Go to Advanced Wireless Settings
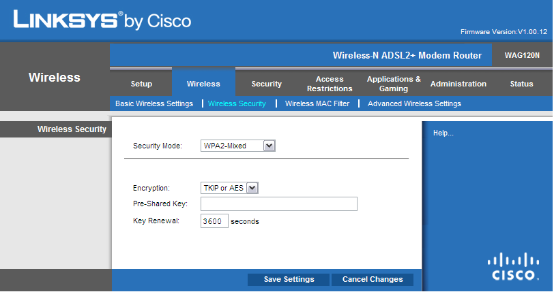 tap(414, 103)
